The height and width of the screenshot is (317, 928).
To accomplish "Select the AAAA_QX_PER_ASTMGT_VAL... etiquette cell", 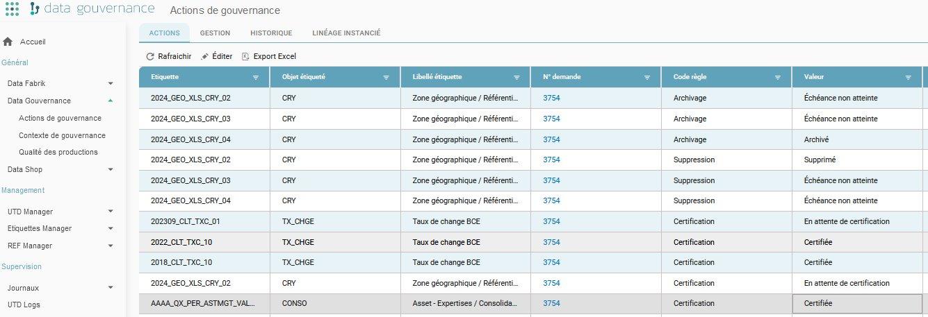I will click(205, 303).
